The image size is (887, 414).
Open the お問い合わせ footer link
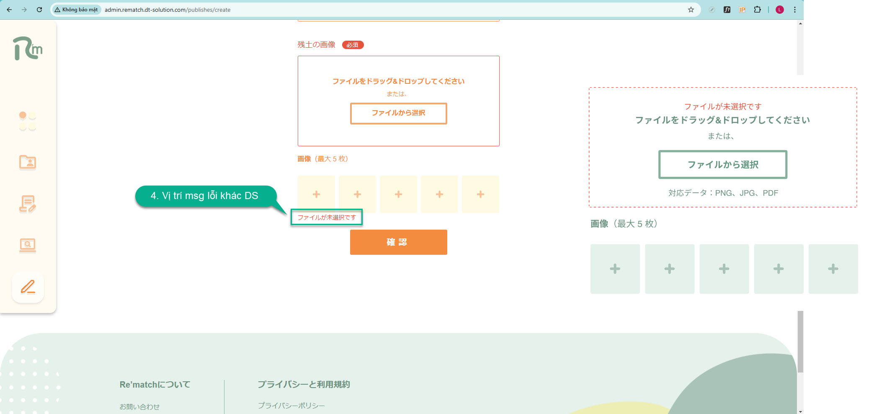[x=139, y=406]
